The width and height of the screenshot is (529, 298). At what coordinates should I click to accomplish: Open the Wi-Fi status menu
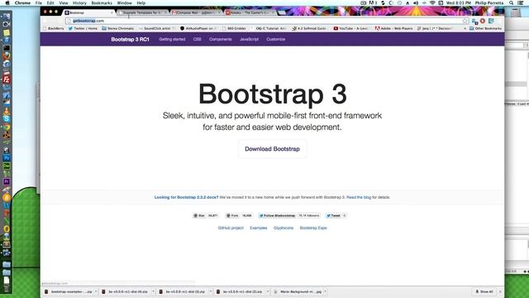pos(432,2)
